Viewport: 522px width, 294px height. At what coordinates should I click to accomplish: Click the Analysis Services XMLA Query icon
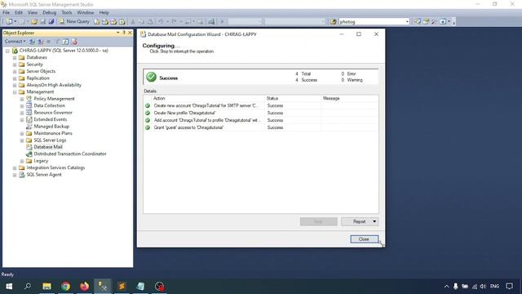[x=122, y=22]
